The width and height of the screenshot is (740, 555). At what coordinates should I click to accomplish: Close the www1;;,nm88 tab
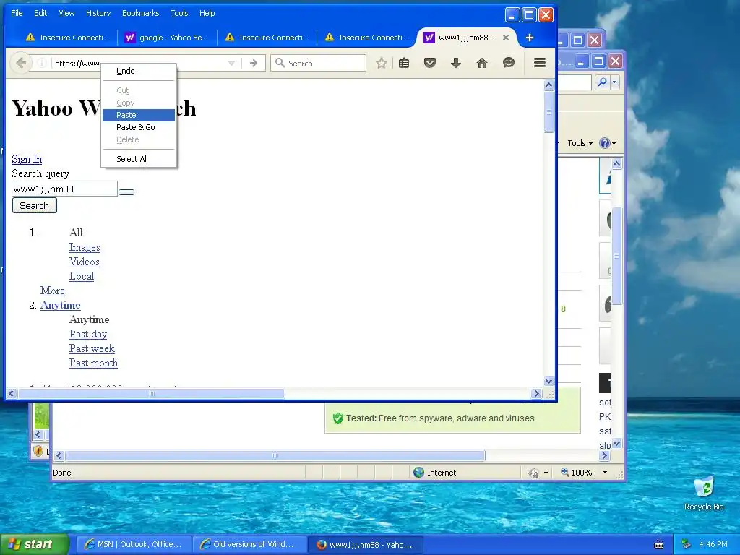(505, 38)
